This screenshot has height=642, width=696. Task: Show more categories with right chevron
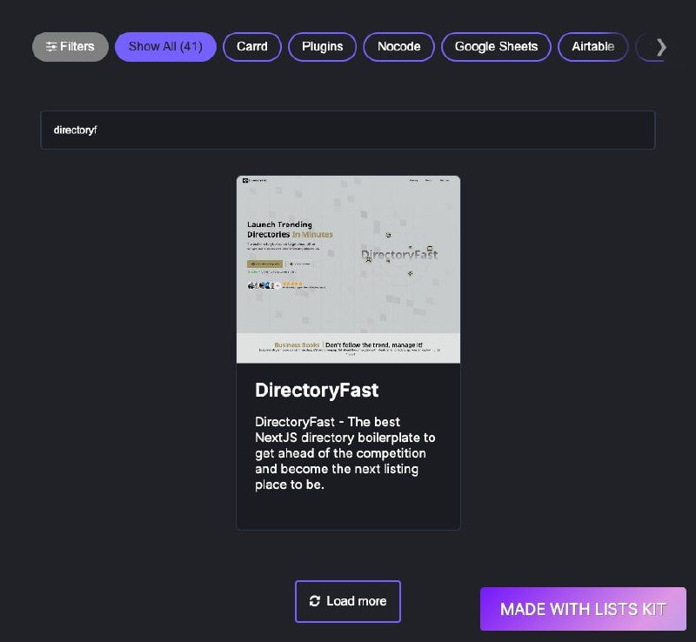(x=661, y=47)
